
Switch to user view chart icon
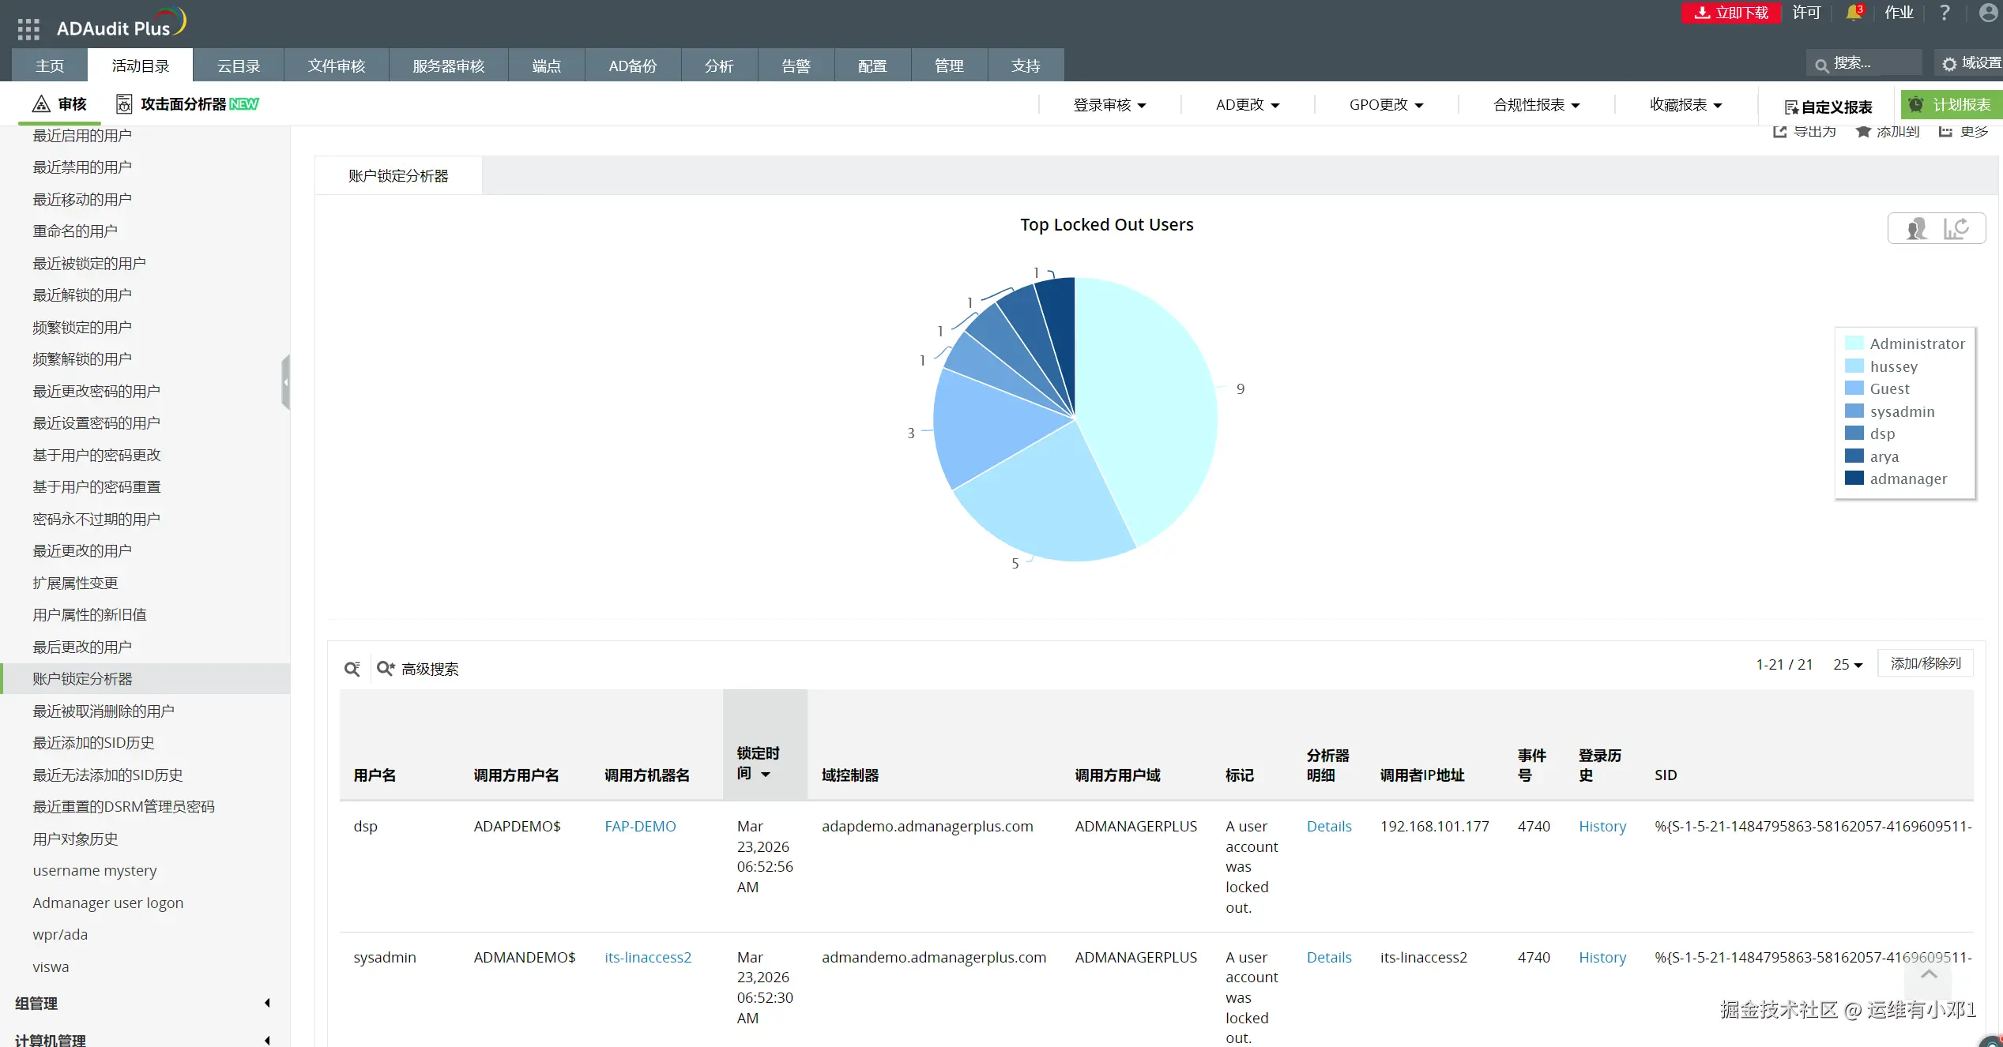click(1916, 229)
